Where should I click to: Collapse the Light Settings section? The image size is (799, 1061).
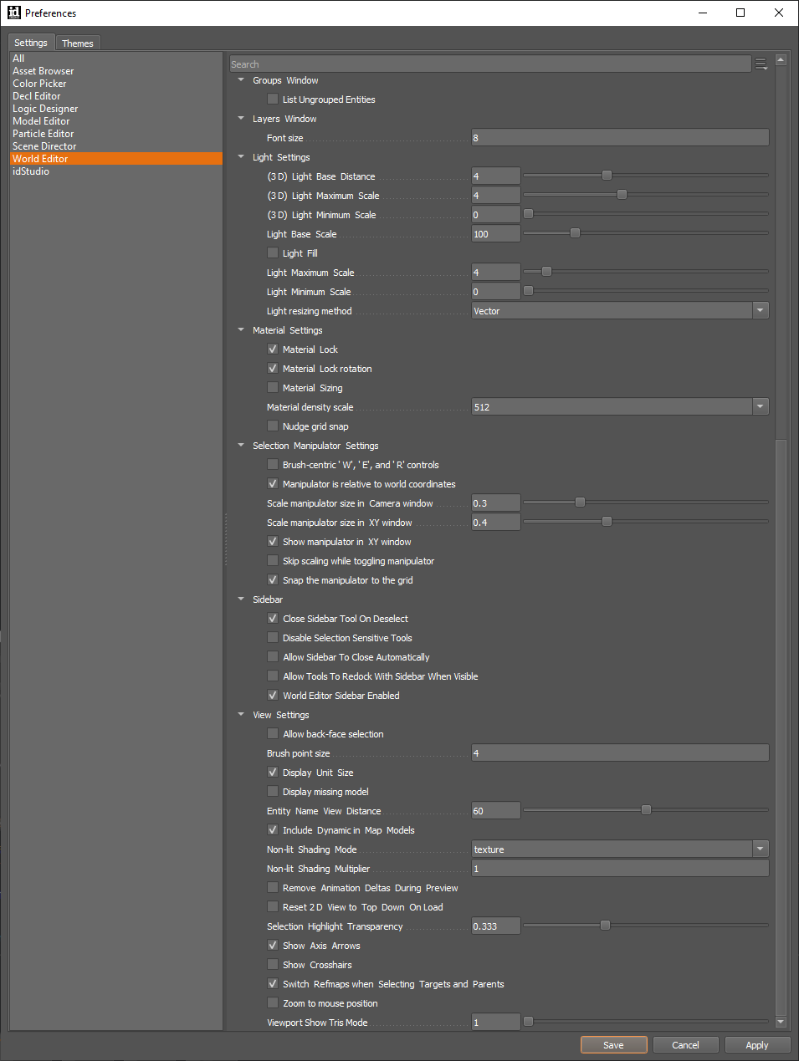241,157
